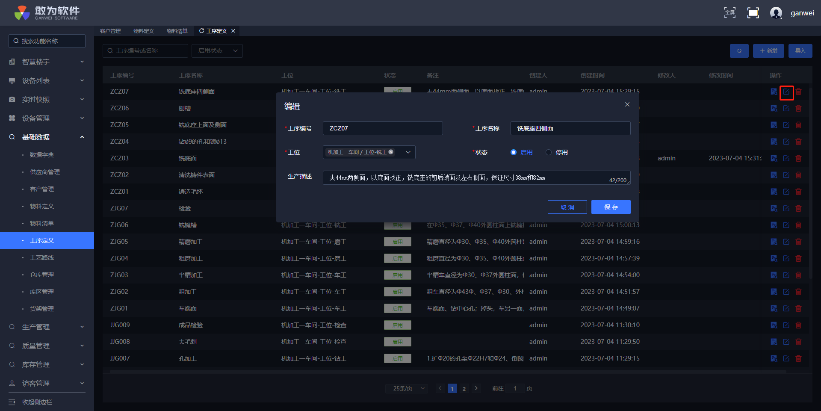821x411 pixels.
Task: Select the 启用 radio button
Action: click(514, 152)
